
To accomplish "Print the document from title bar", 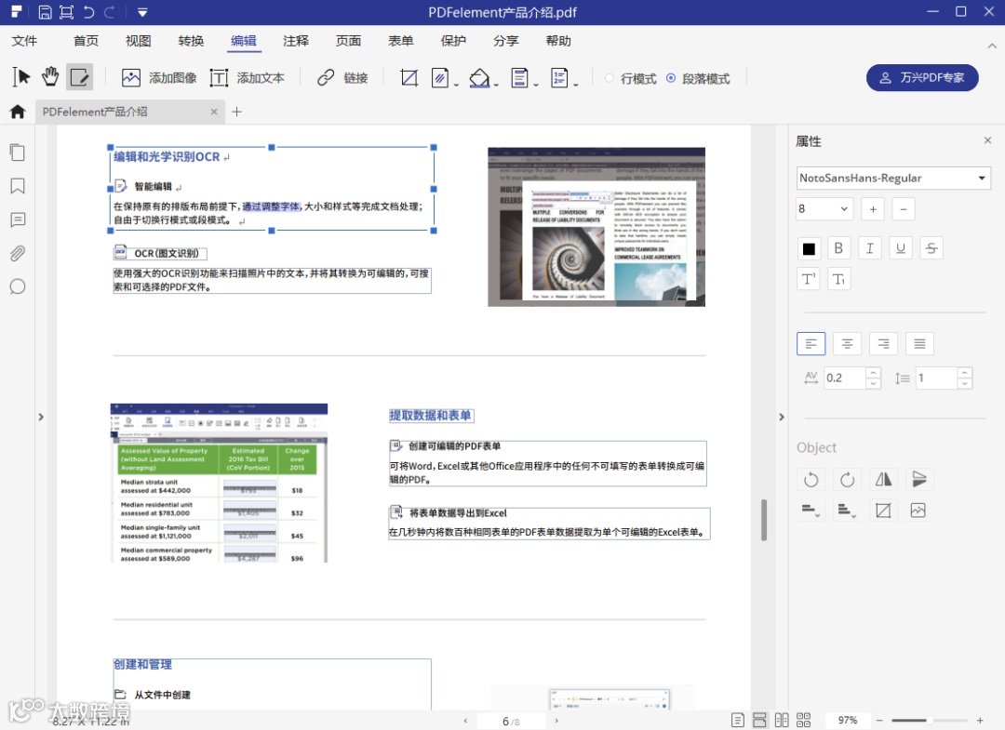I will point(66,12).
